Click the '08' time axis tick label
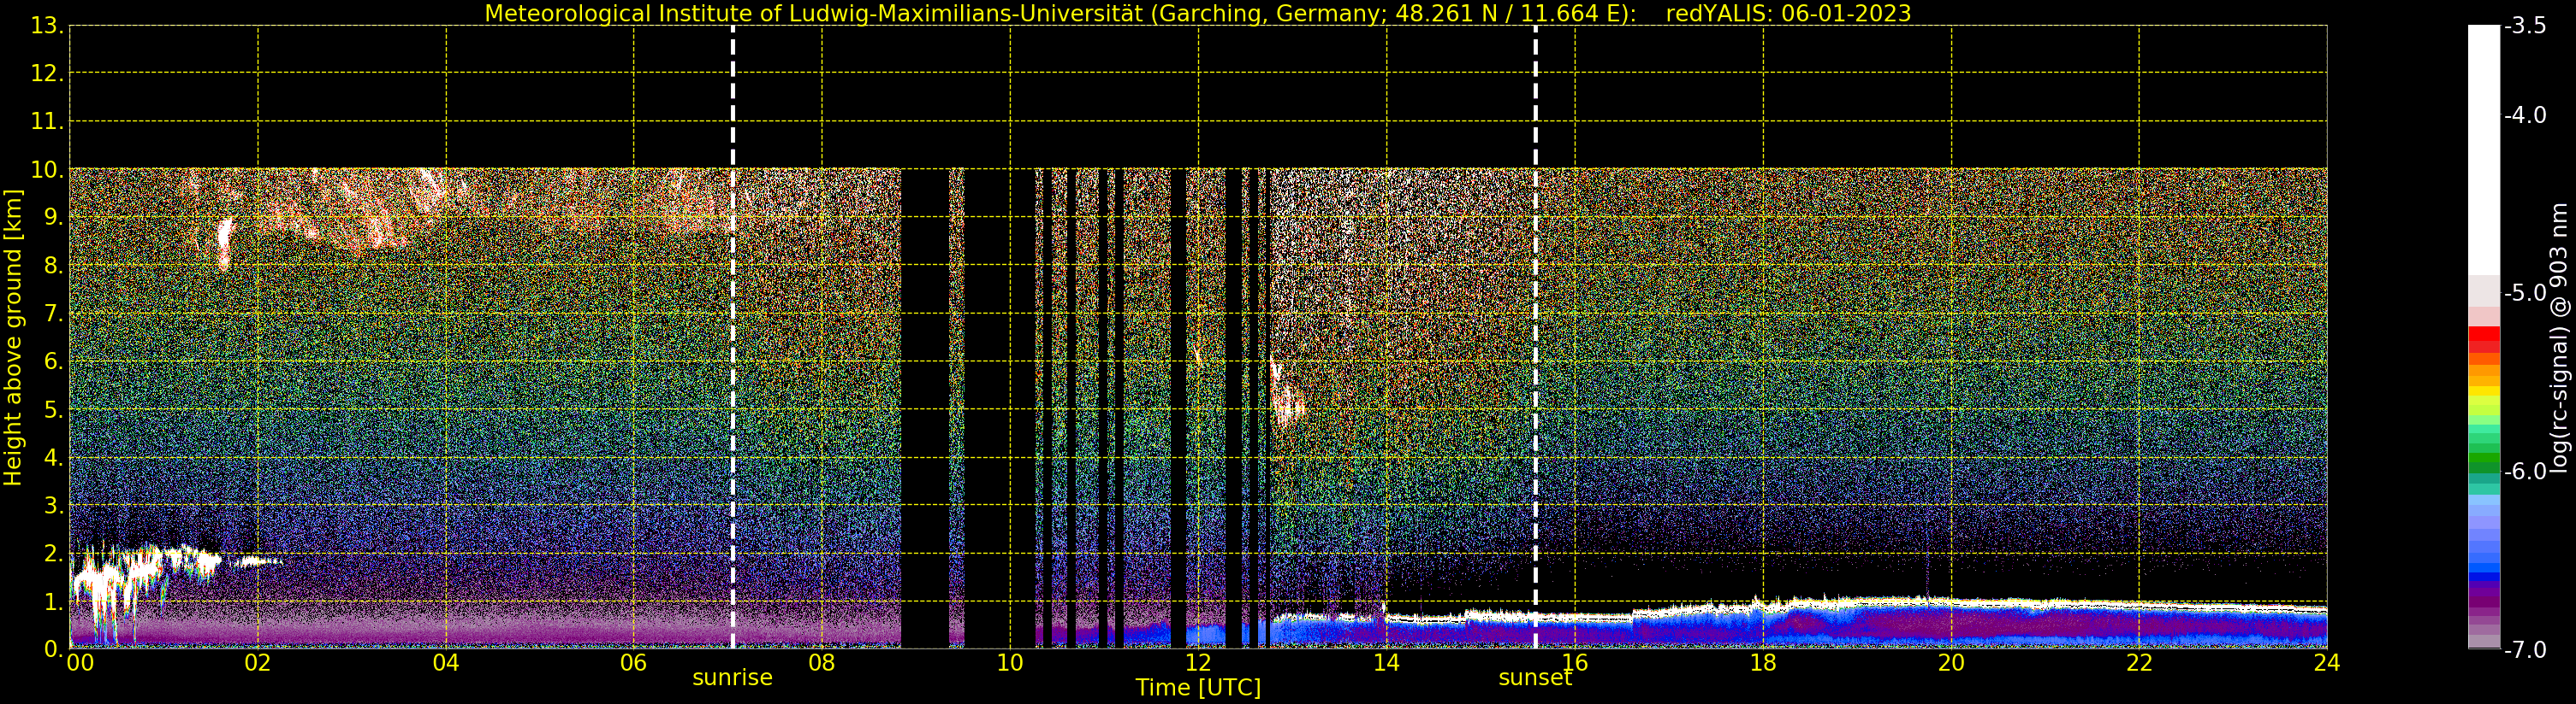The width and height of the screenshot is (2576, 704). click(x=822, y=663)
